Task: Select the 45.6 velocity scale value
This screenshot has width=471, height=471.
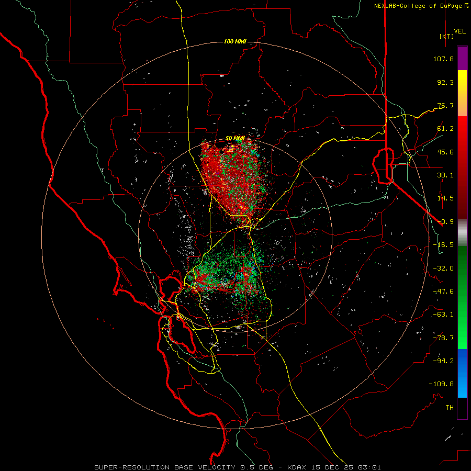Action: 445,152
